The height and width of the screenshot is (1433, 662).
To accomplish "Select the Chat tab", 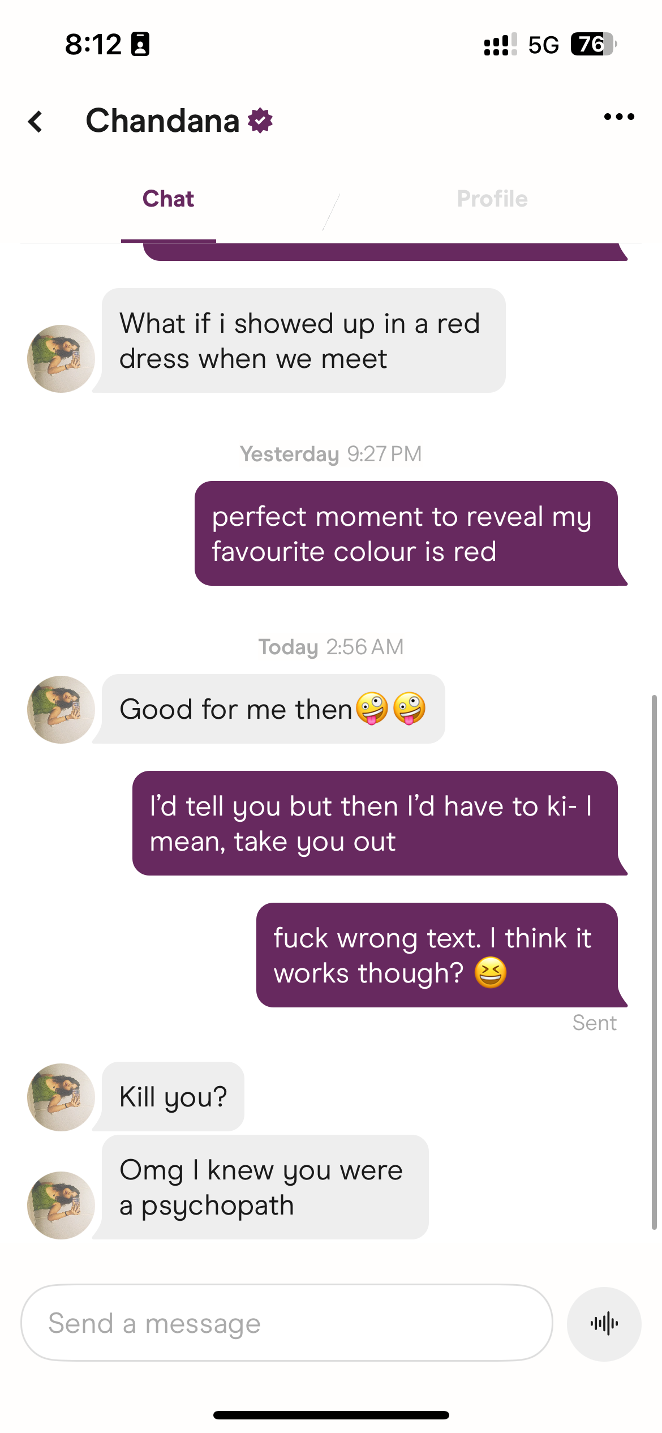I will [168, 199].
